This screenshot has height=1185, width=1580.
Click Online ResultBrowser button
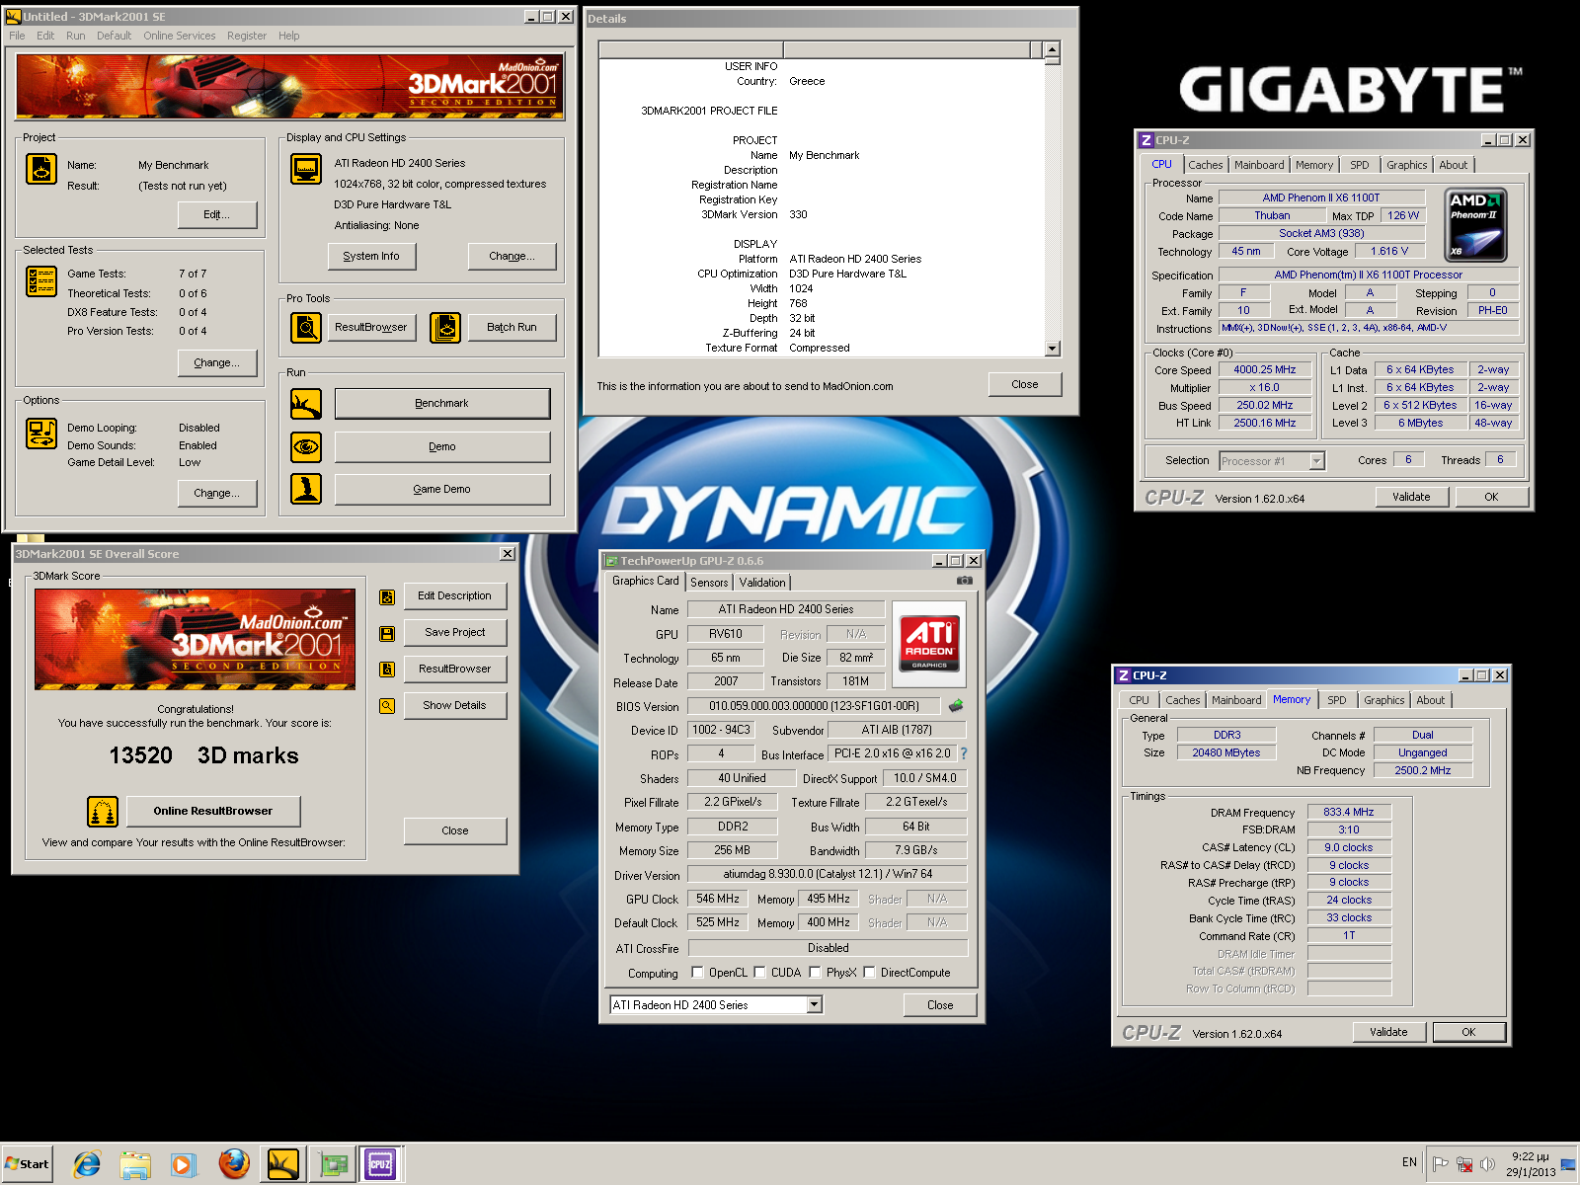pos(213,812)
